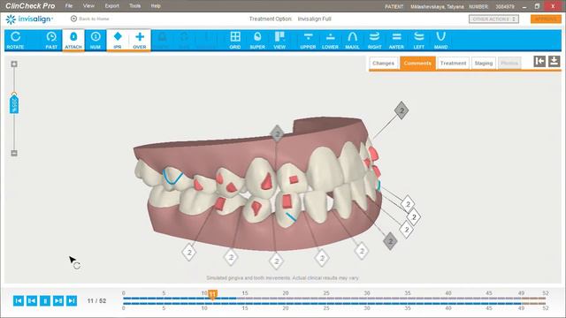The image size is (566, 318).
Task: Open the Comments tab
Action: click(417, 63)
